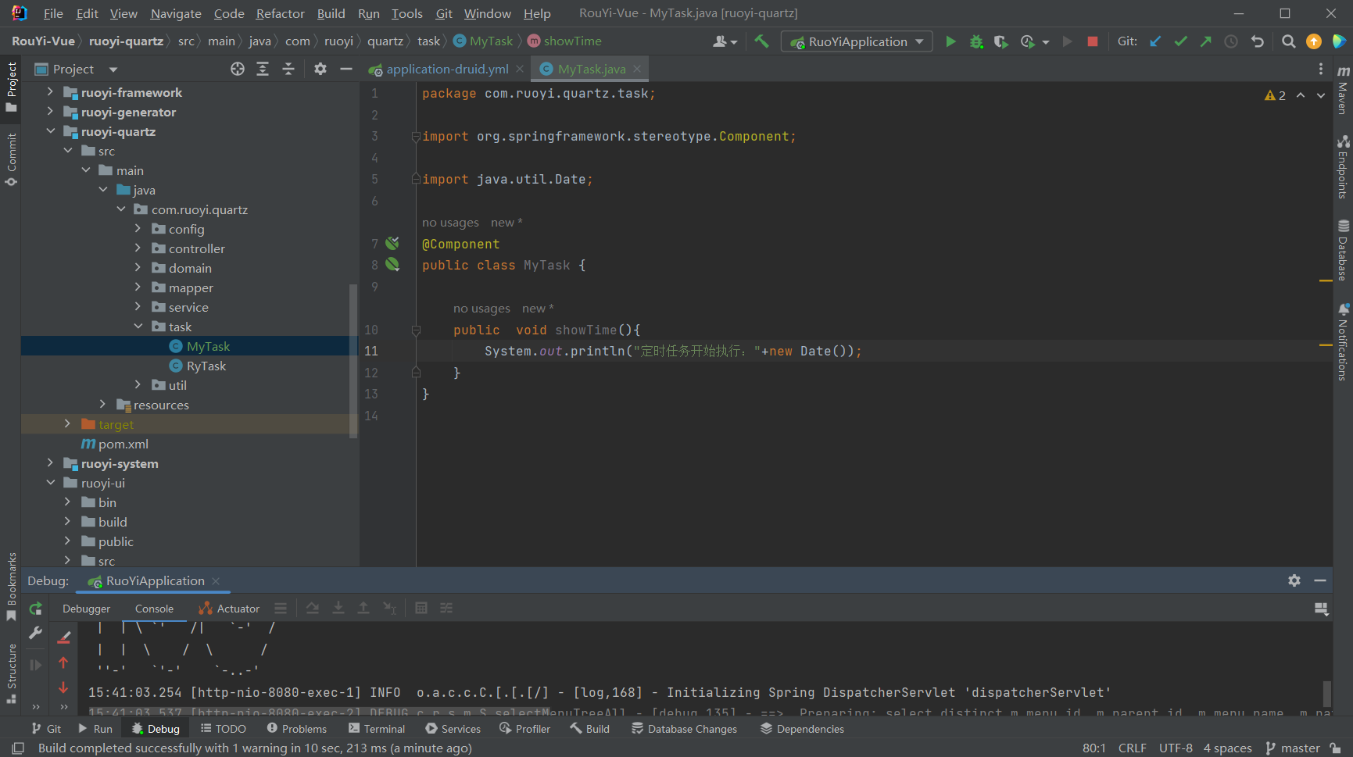Expand all nodes in Project panel

click(x=263, y=69)
